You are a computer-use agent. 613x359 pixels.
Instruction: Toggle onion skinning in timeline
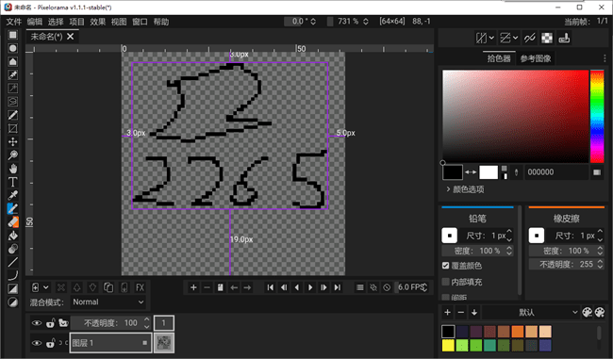pyautogui.click(x=373, y=287)
